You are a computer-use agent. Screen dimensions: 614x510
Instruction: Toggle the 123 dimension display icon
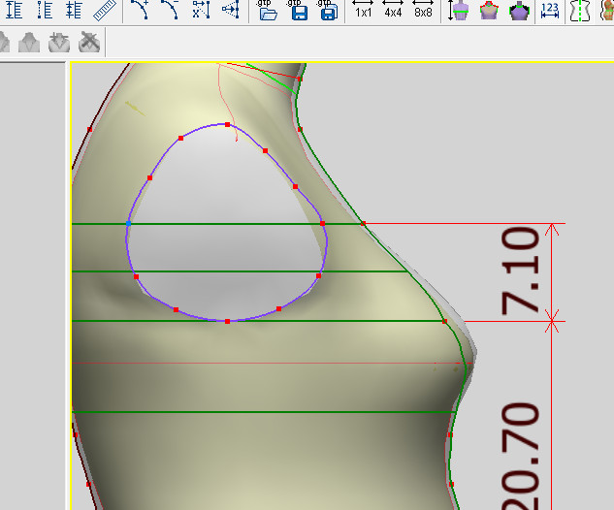tap(550, 11)
